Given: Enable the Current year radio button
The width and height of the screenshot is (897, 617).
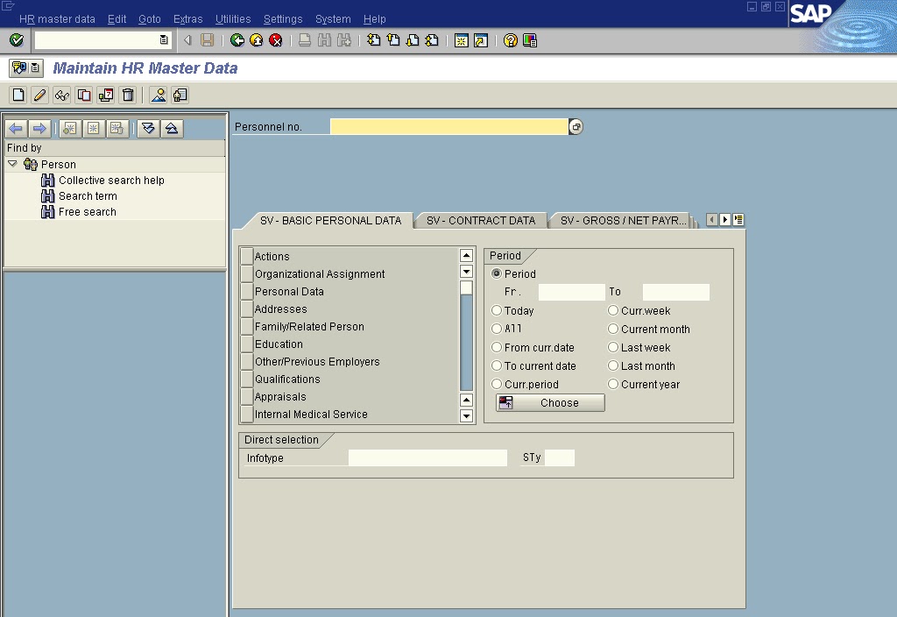Looking at the screenshot, I should (613, 384).
